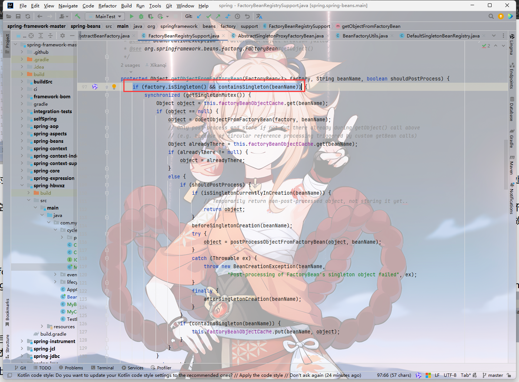Click the UTF-8 encoding status entry
Screen dimensions: 519x382
450,375
